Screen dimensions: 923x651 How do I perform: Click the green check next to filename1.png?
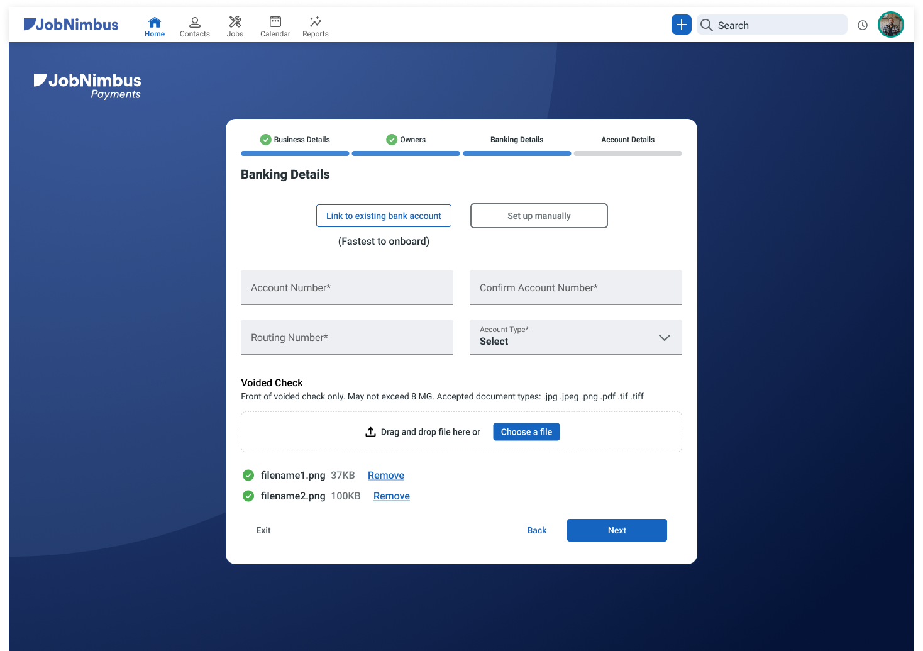[x=248, y=476]
